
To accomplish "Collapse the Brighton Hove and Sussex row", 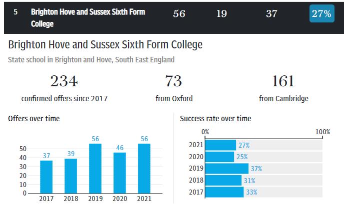I will 87,17.
